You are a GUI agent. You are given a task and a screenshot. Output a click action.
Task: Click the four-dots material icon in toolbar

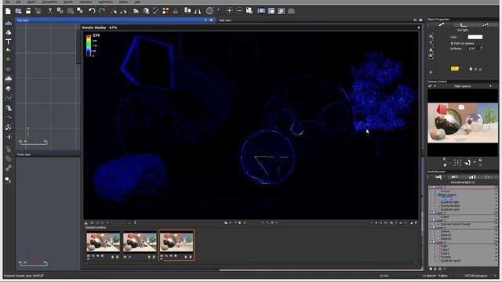click(166, 11)
